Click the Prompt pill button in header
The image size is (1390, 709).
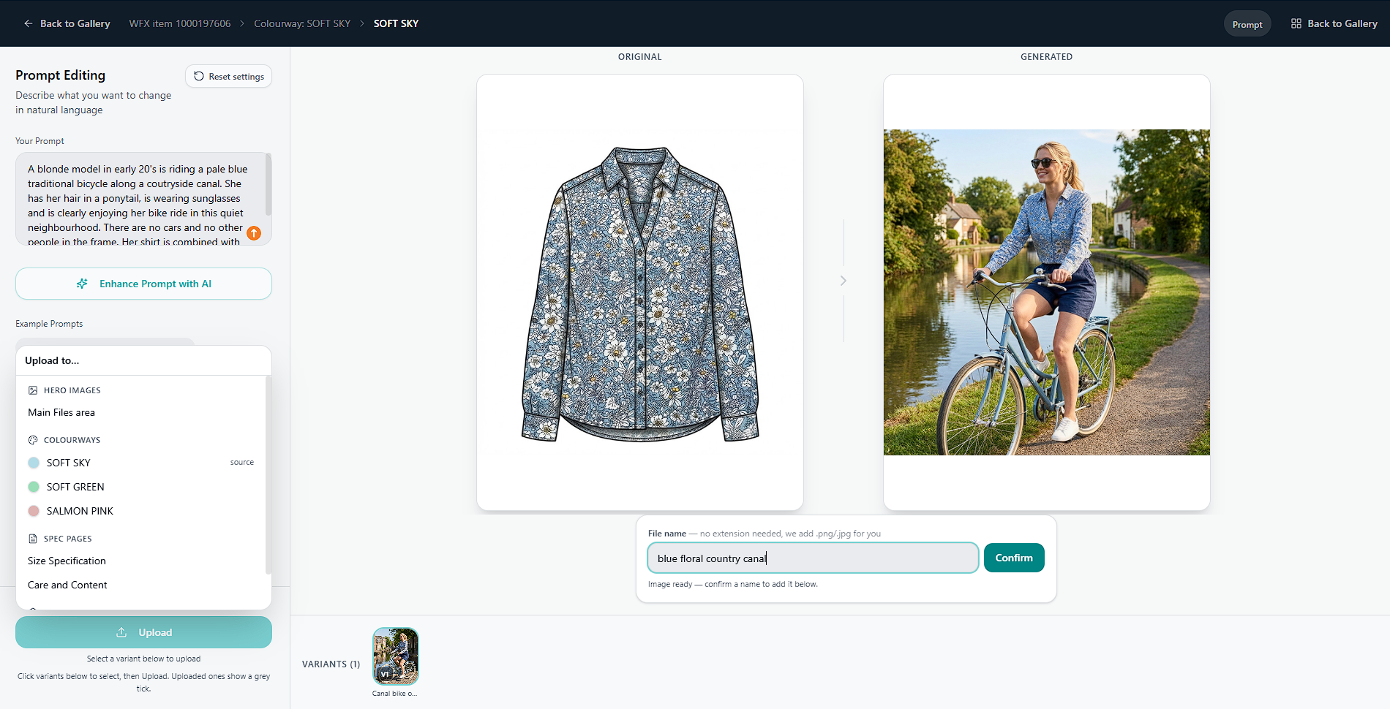point(1247,24)
